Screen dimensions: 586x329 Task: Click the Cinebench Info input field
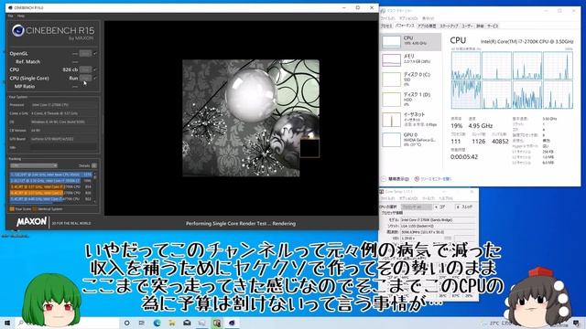pos(63,147)
